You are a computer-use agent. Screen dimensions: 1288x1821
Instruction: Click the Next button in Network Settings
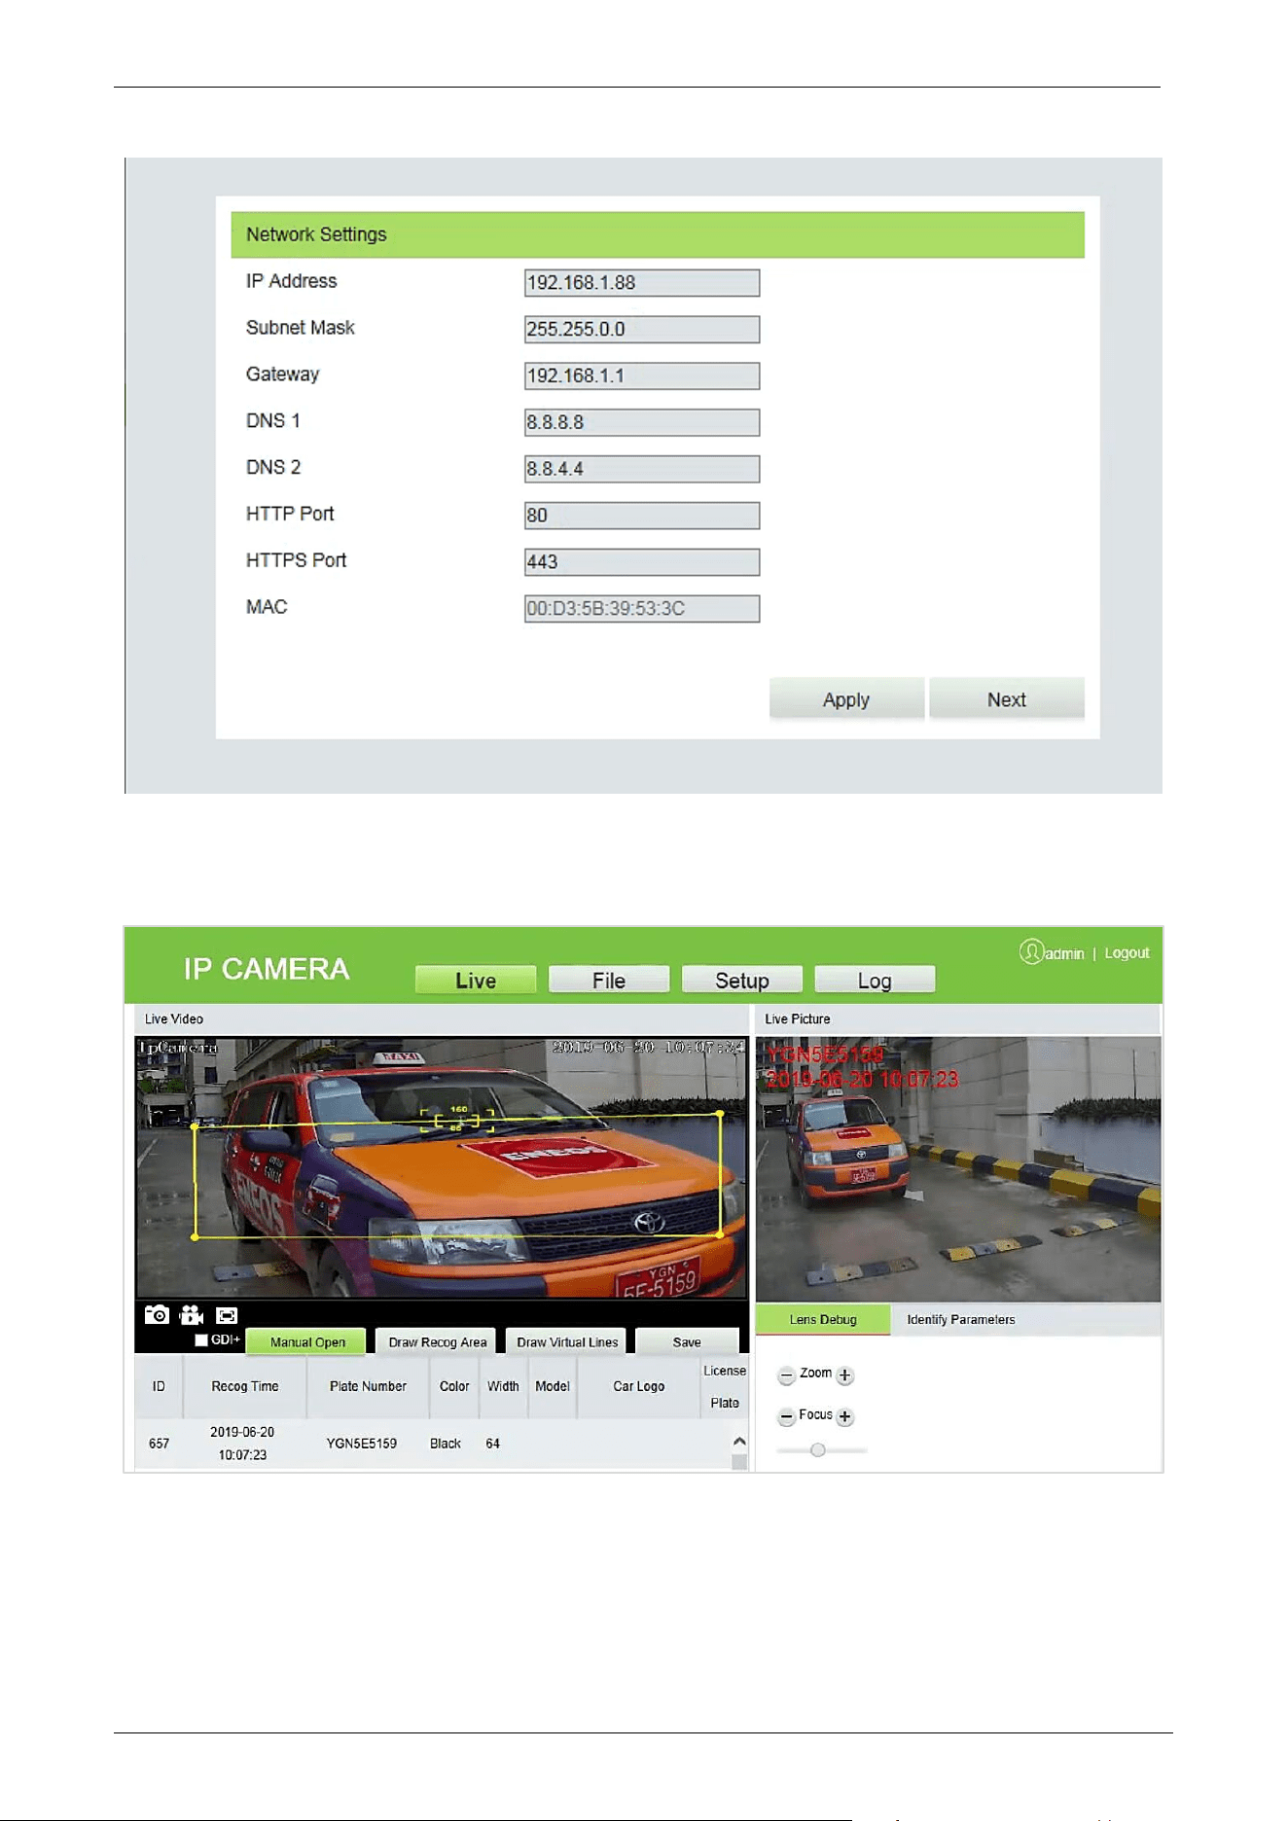[1007, 699]
